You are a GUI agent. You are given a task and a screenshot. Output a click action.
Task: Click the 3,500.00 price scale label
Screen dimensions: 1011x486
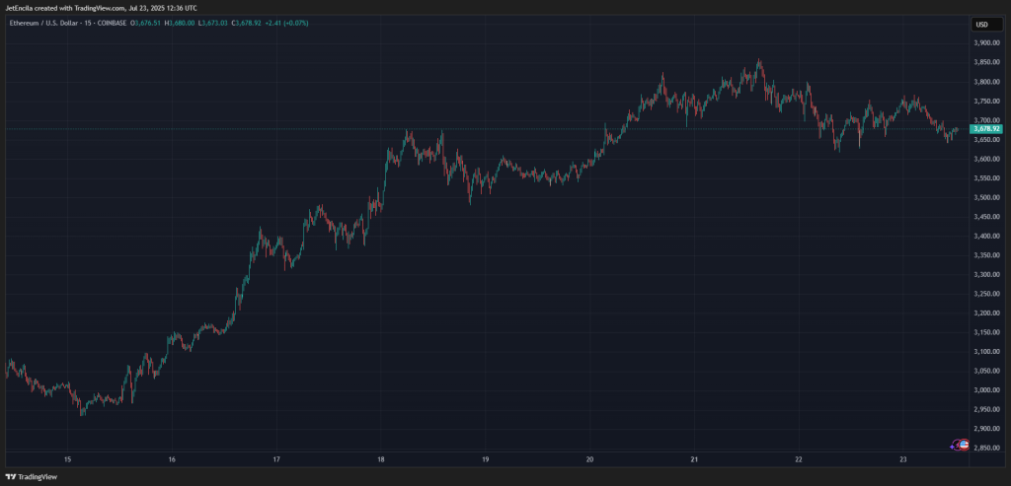tap(986, 197)
